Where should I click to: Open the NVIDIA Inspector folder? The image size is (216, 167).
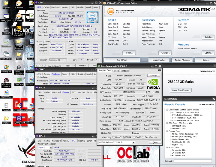(19, 44)
